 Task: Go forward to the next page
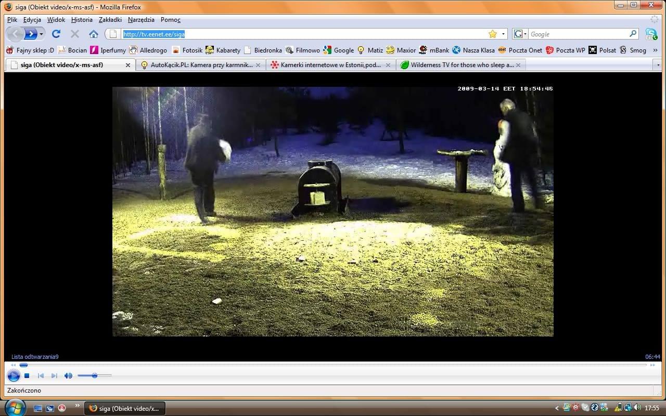[x=31, y=34]
